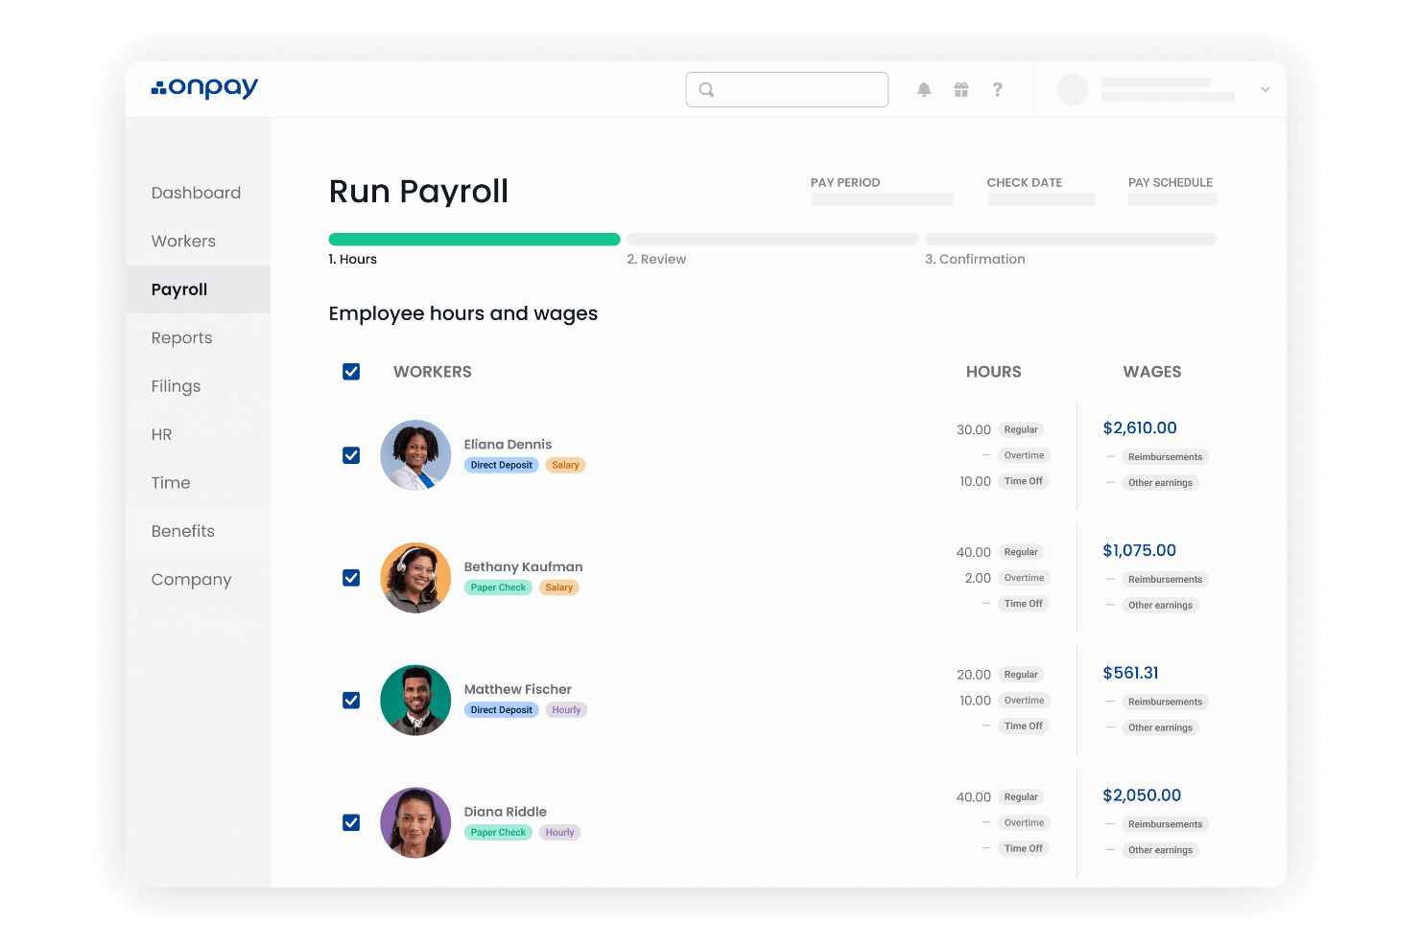The width and height of the screenshot is (1420, 946).
Task: Click Eliana Dennis profile photo
Action: coord(415,455)
